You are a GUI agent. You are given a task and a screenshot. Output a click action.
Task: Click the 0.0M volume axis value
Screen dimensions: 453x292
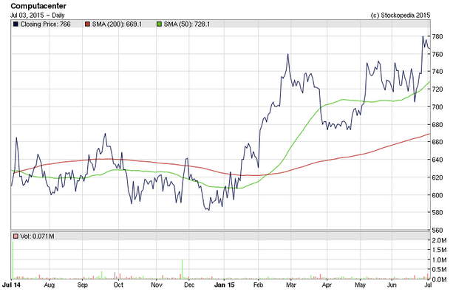coord(440,279)
